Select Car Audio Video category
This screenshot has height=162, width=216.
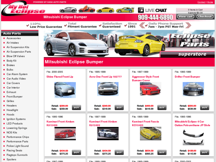point(16,79)
